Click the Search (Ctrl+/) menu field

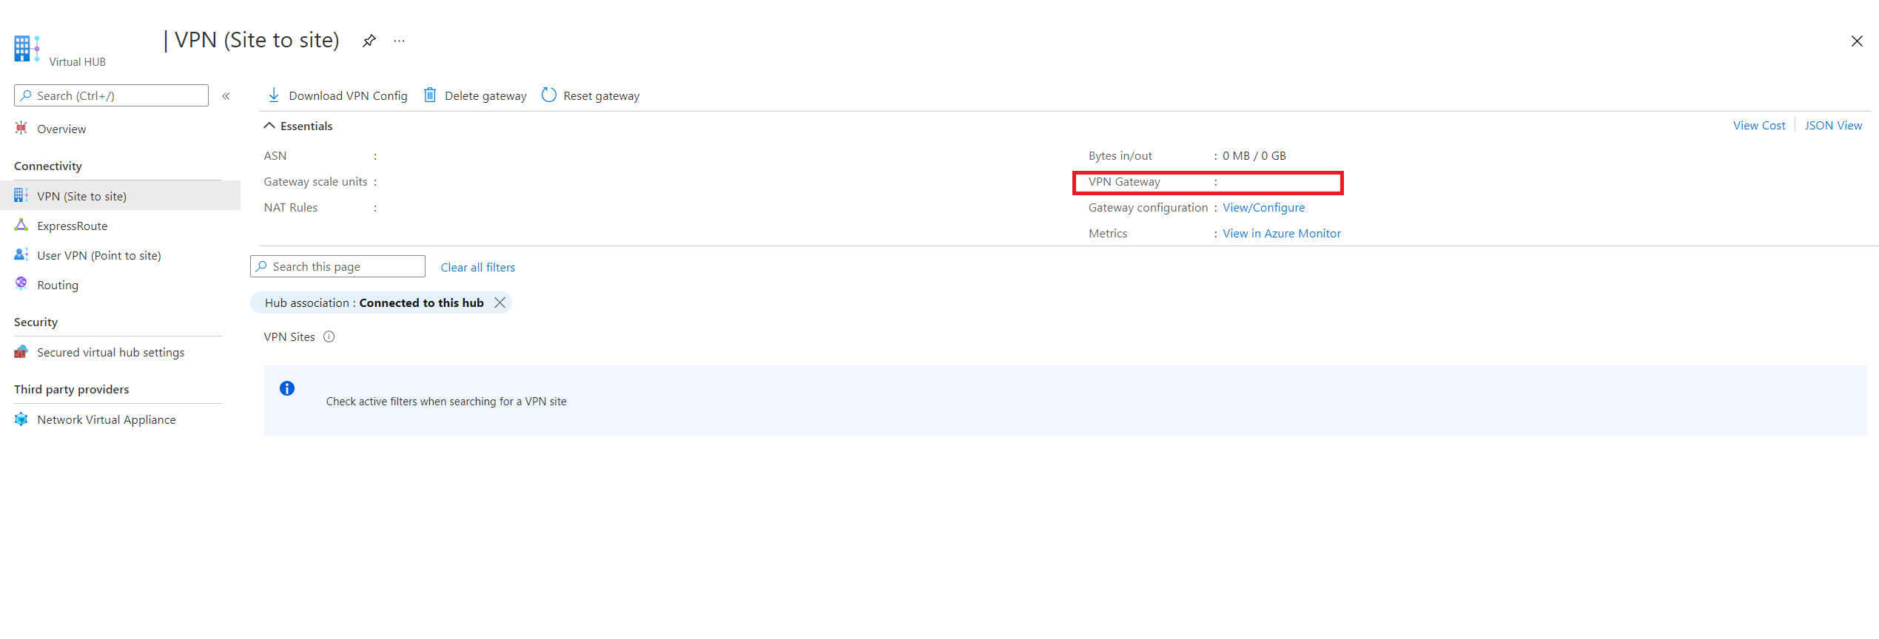pyautogui.click(x=111, y=95)
